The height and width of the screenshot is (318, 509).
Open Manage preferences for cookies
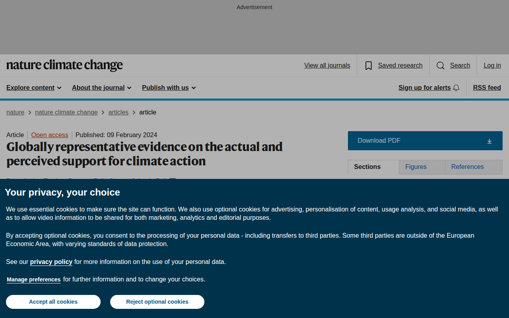(x=34, y=279)
